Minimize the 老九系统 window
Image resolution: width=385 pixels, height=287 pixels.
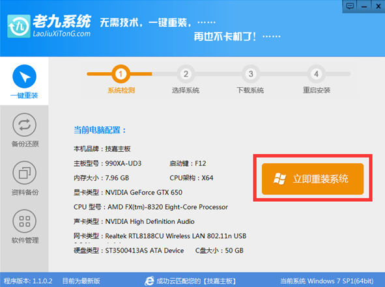point(364,7)
